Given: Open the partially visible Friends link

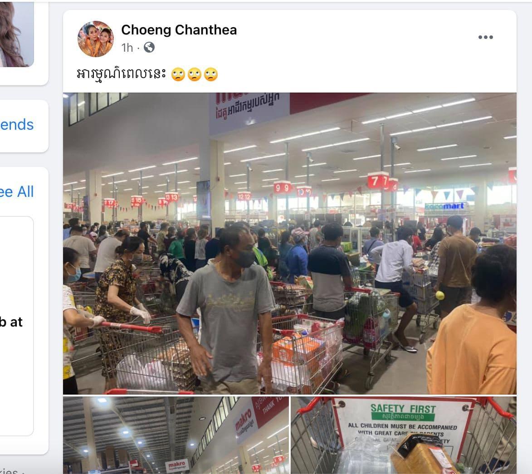Looking at the screenshot, I should [x=17, y=125].
